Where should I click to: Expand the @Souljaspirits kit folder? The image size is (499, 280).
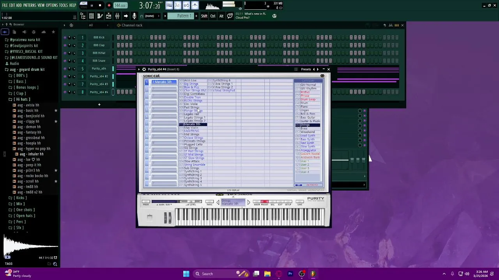click(24, 45)
